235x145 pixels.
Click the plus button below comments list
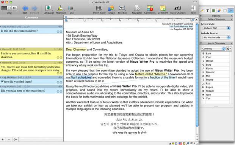(x=3, y=139)
